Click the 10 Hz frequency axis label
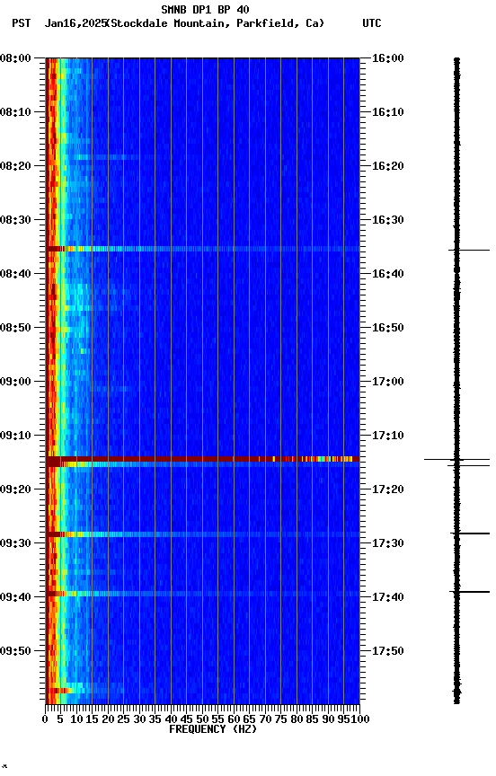 [76, 719]
